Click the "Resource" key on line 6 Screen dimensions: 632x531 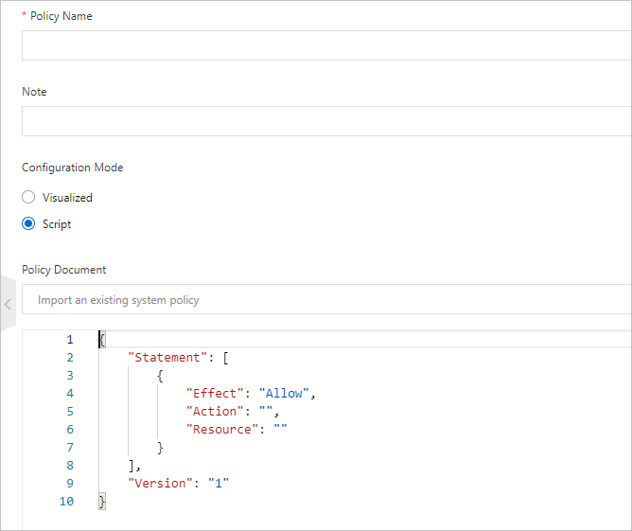click(x=222, y=430)
